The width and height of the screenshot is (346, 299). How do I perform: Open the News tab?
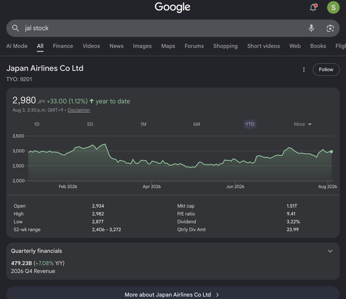pos(117,46)
